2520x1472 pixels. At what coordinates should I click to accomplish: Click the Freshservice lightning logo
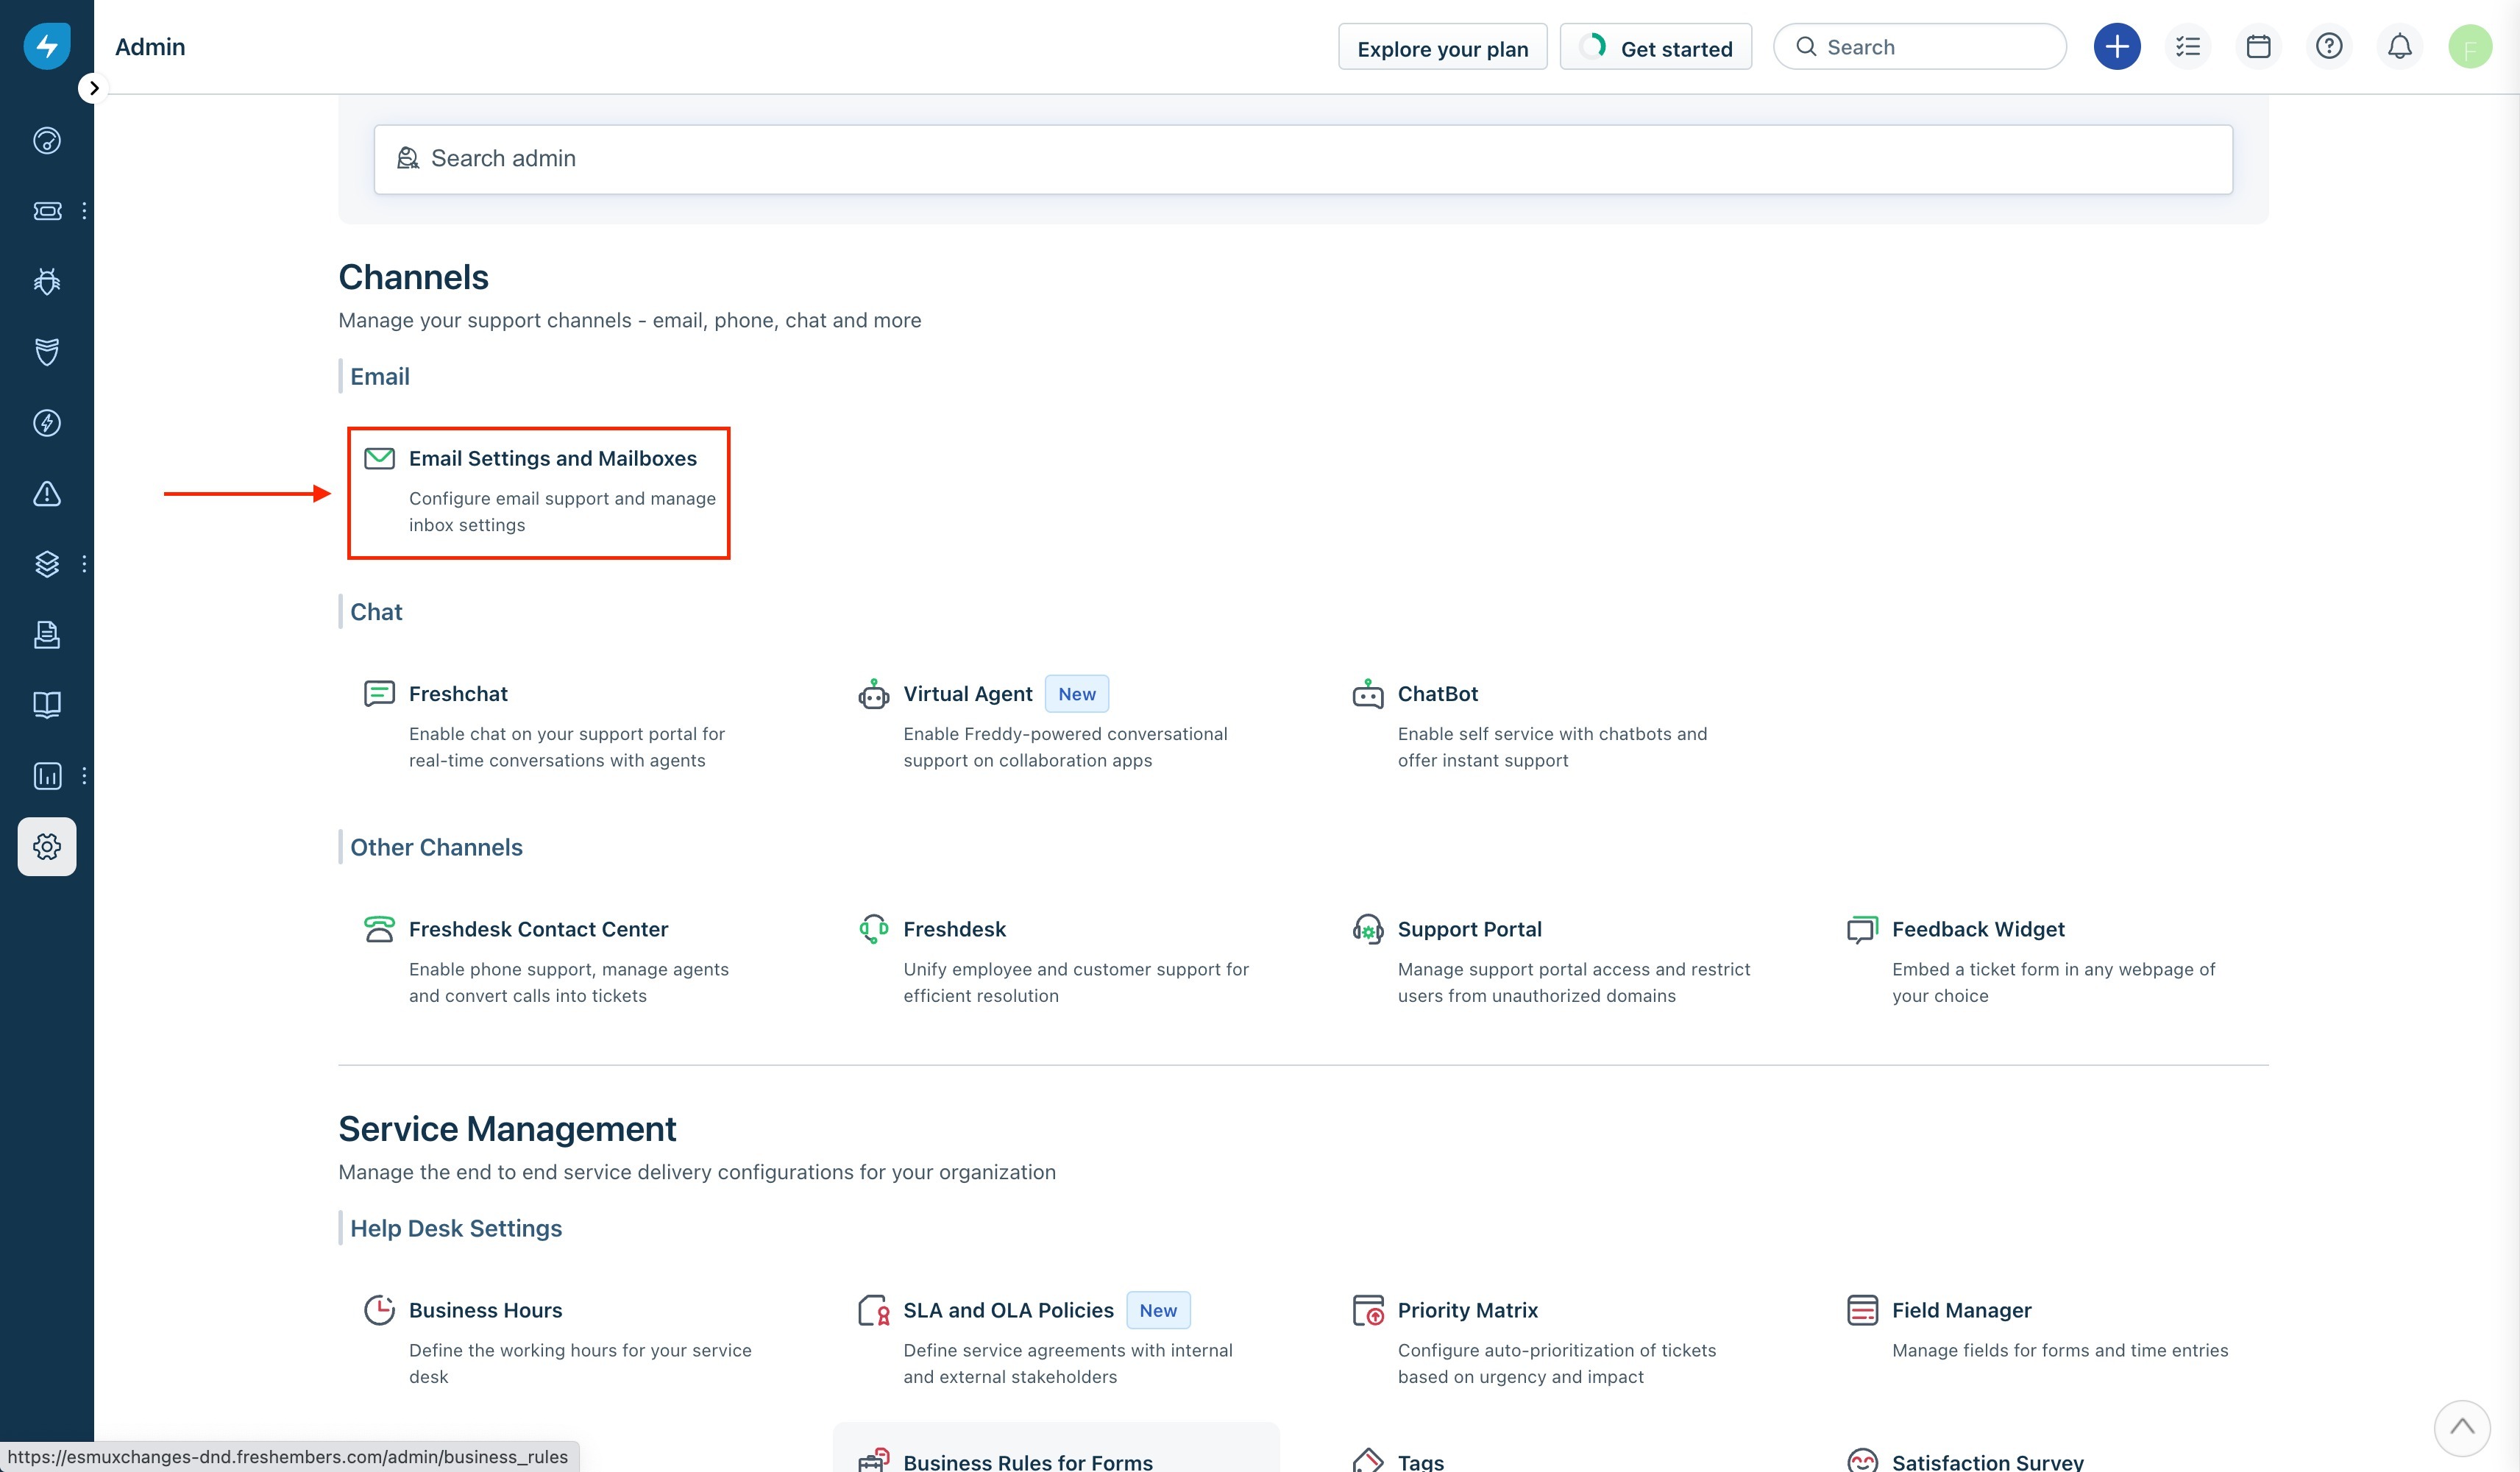(47, 46)
